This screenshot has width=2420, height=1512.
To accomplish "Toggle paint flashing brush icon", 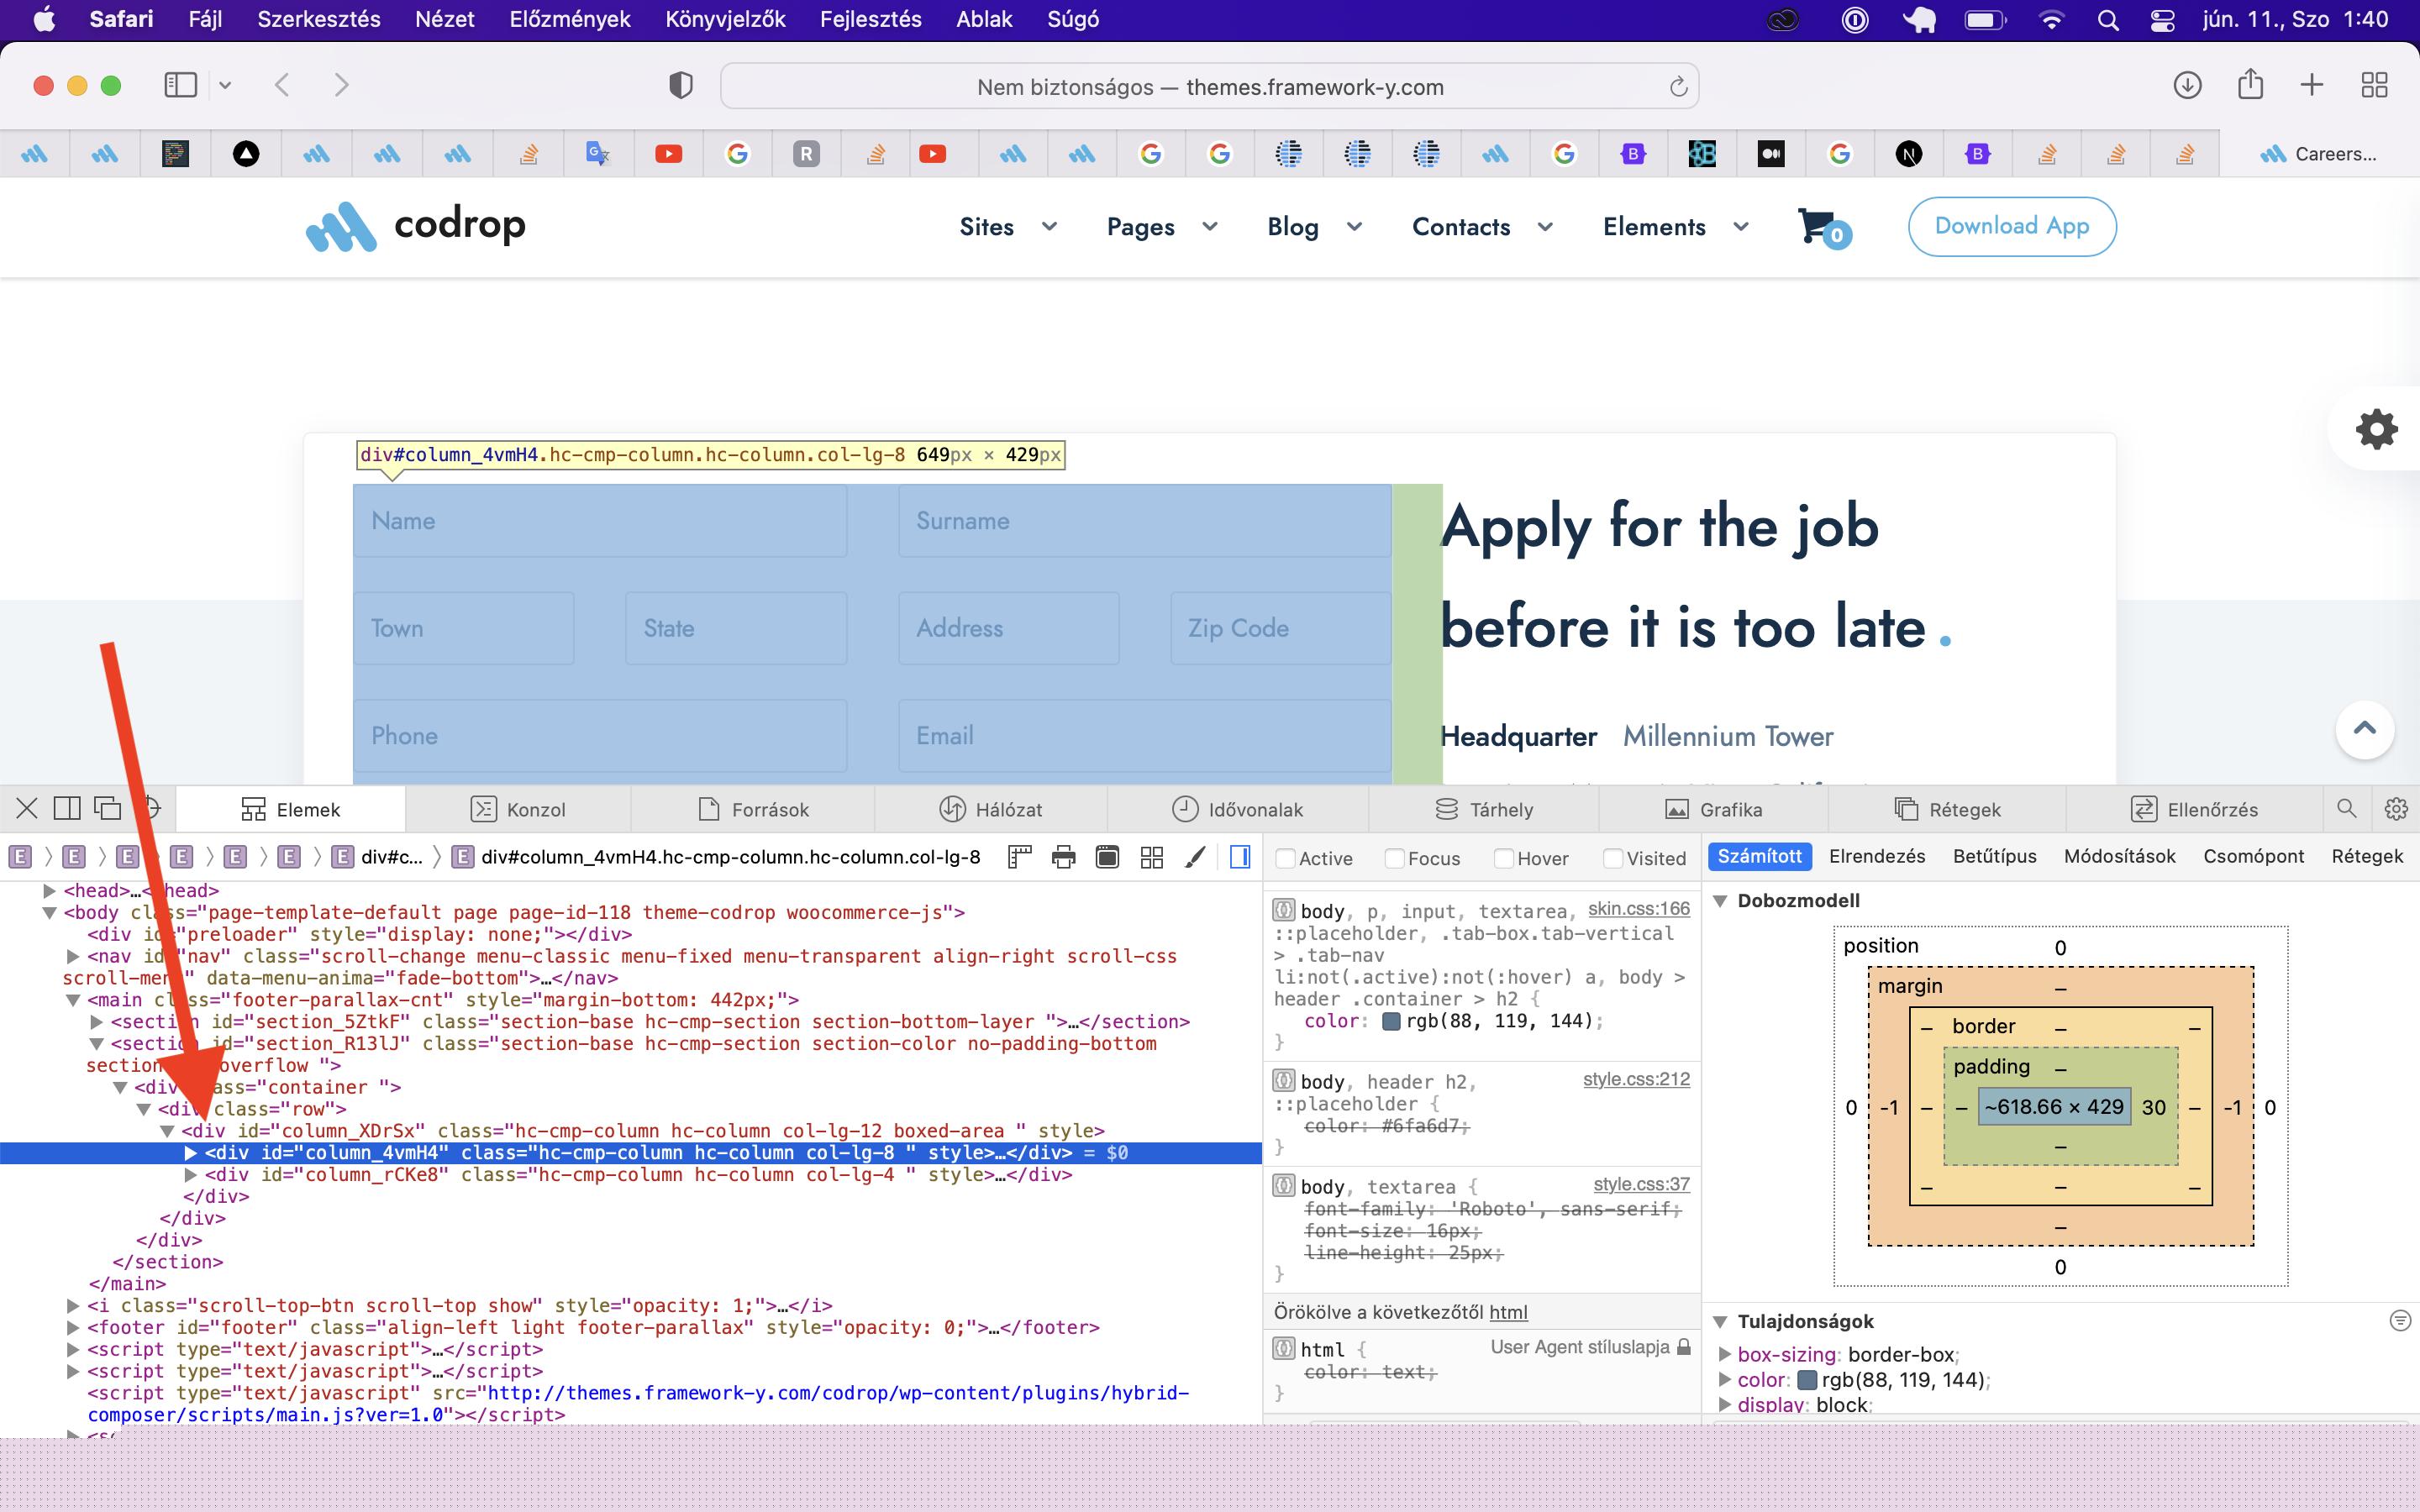I will point(1195,857).
